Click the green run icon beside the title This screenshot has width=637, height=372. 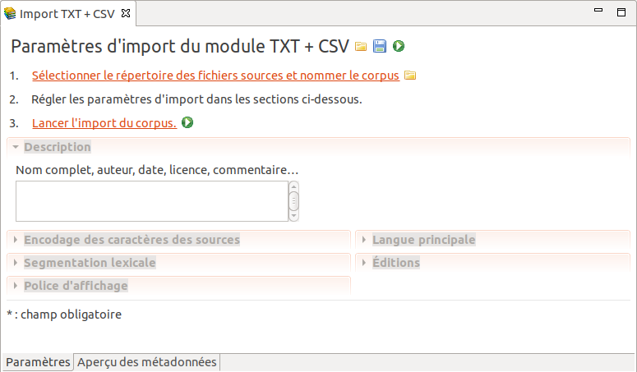tap(399, 46)
